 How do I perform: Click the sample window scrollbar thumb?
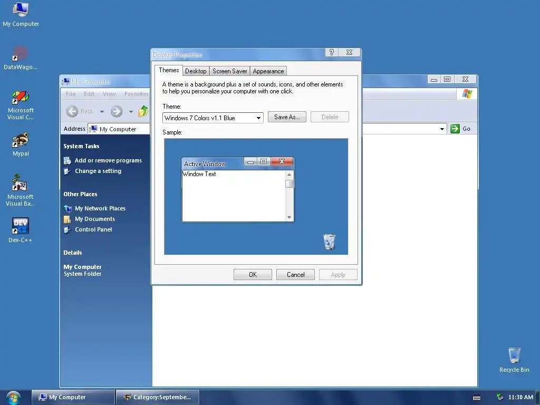290,184
